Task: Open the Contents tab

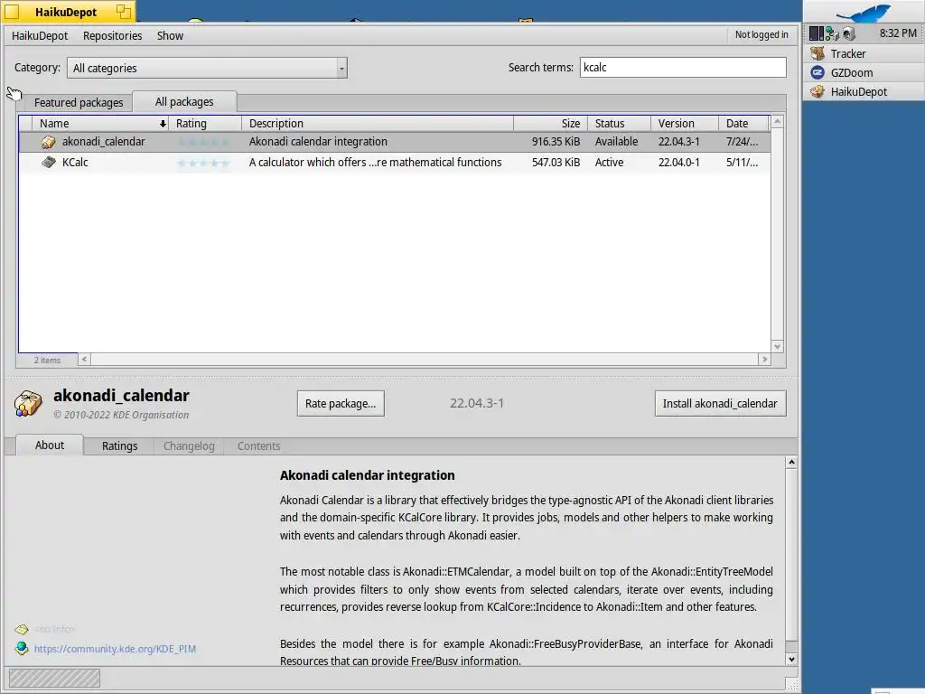Action: tap(259, 446)
